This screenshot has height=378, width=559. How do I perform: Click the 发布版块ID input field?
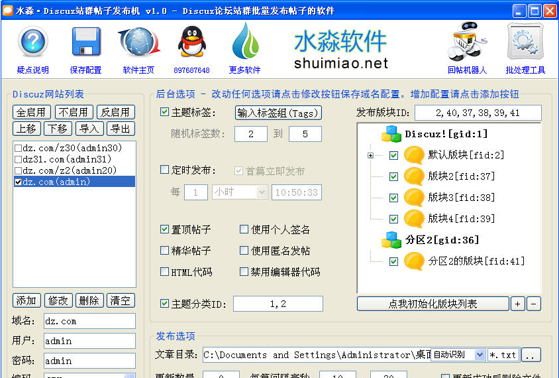pos(478,113)
